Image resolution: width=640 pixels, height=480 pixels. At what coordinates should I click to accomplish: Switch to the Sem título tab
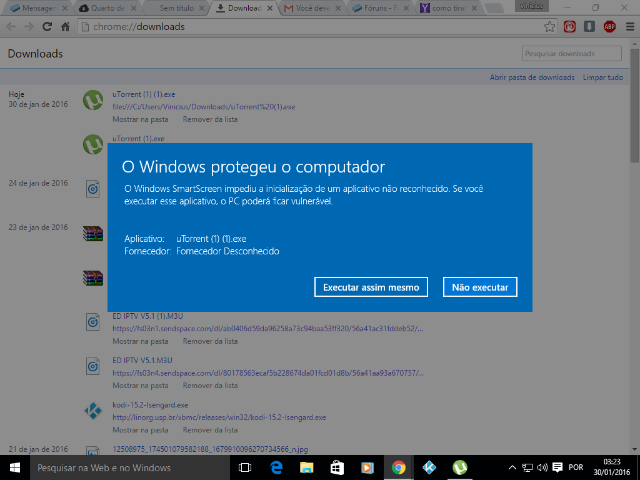176,8
